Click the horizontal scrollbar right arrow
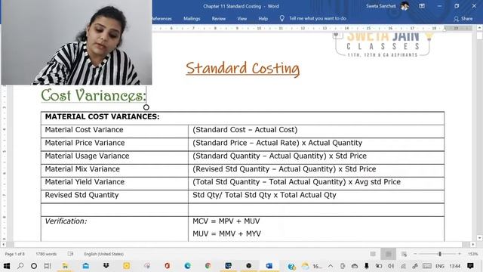 pos(473,244)
